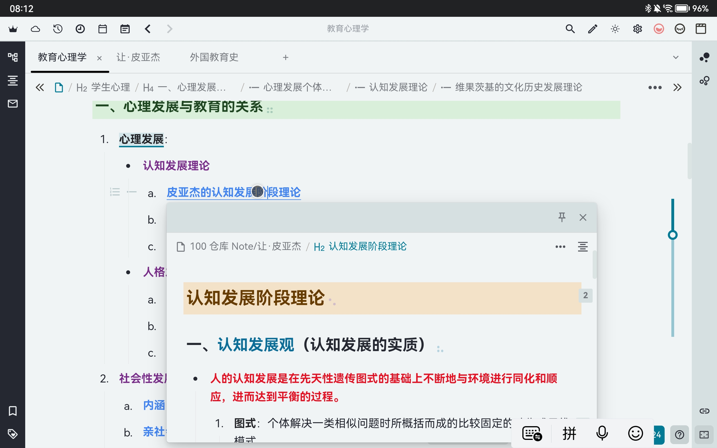Click the round clock icon
Image resolution: width=717 pixels, height=448 pixels.
click(80, 29)
